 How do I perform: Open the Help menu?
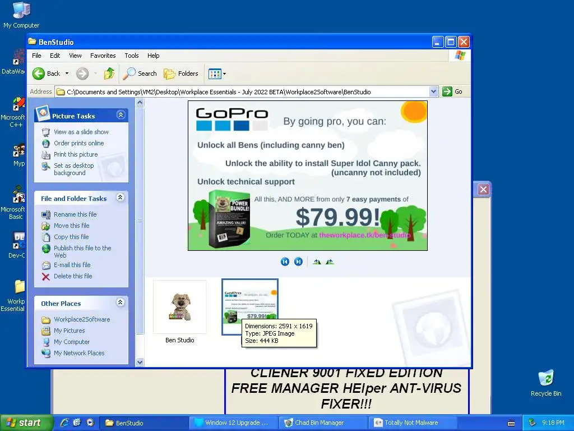click(154, 56)
